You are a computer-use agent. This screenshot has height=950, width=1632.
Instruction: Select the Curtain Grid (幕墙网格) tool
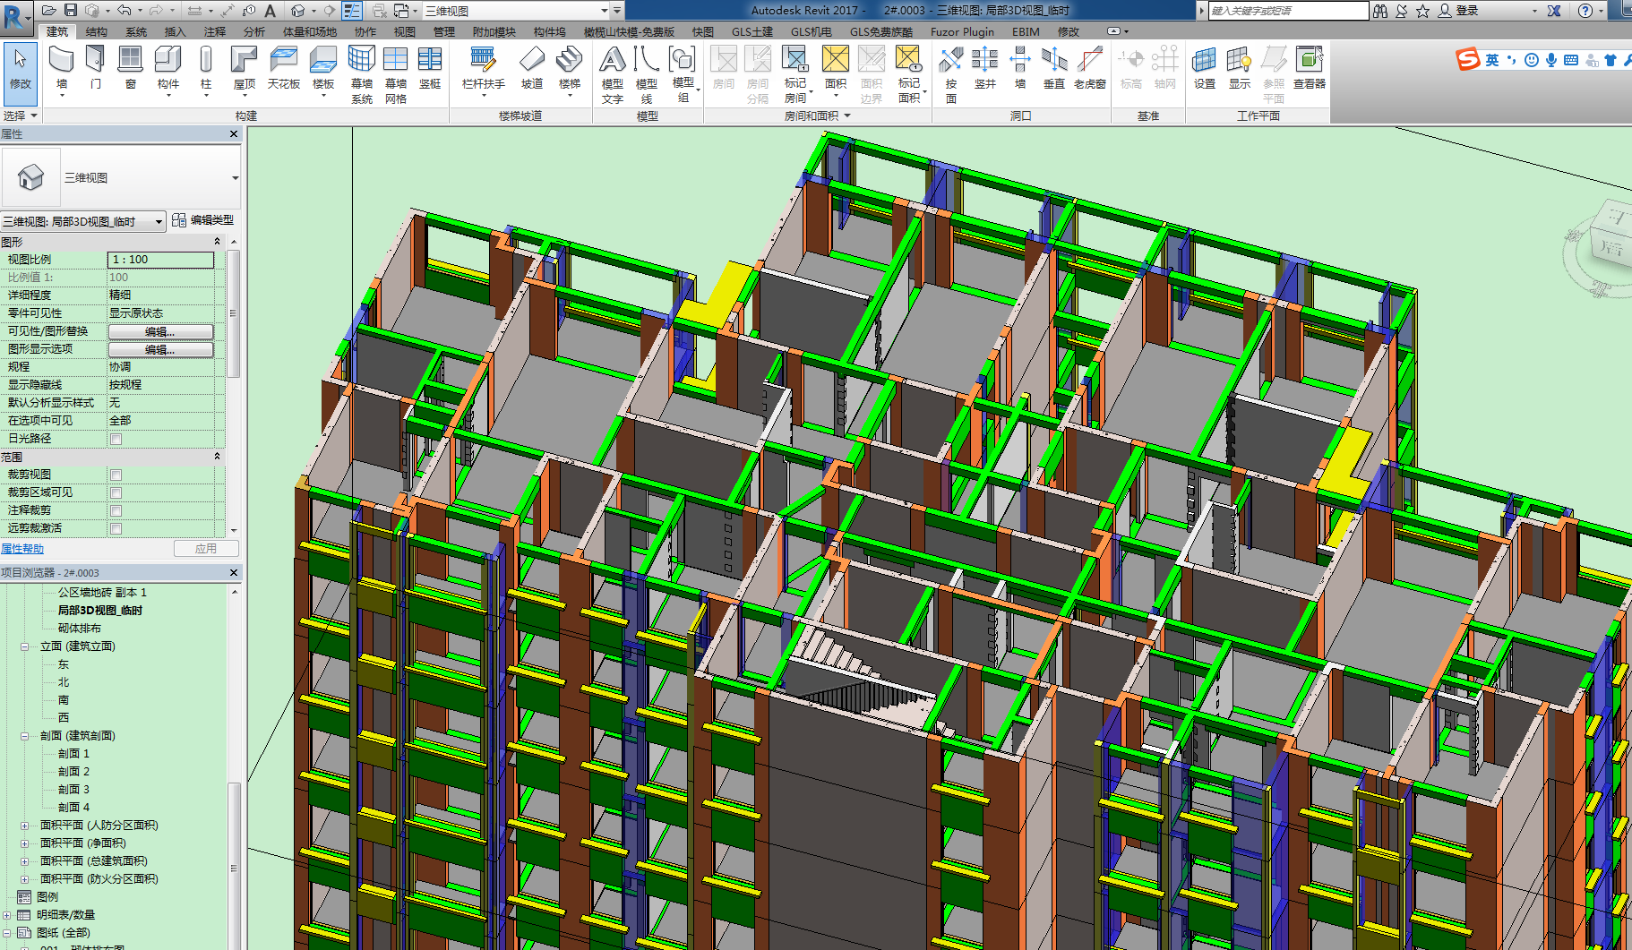pyautogui.click(x=396, y=75)
